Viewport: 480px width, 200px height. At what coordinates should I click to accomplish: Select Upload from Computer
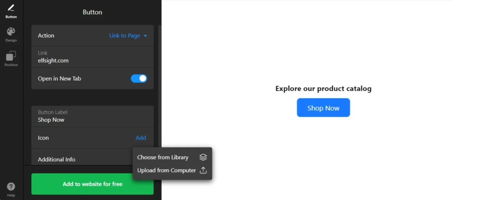[167, 170]
